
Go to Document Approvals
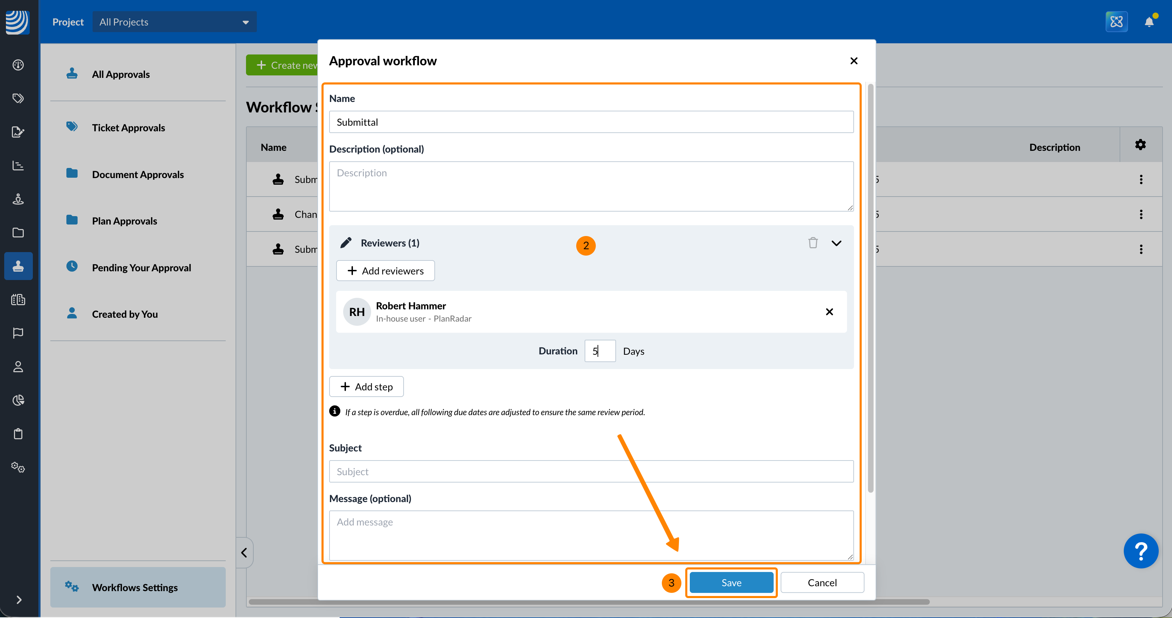(x=137, y=174)
